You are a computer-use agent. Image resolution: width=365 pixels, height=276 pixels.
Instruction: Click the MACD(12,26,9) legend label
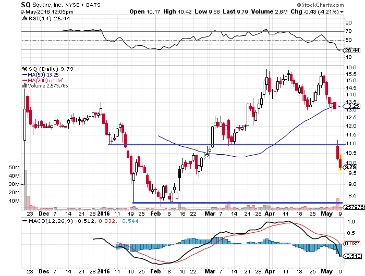51,221
